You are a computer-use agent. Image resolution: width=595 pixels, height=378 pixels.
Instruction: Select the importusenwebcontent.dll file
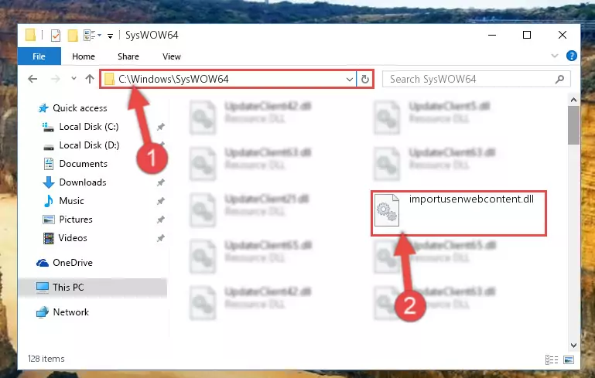(x=458, y=213)
